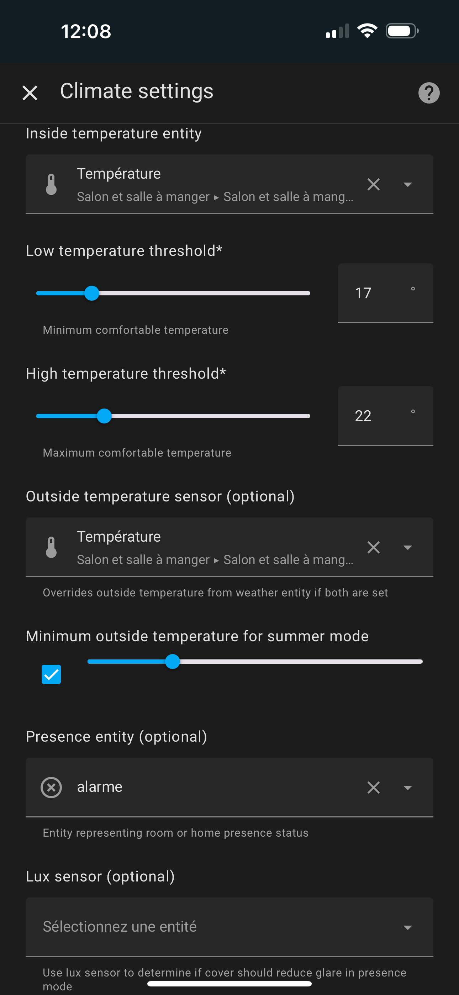This screenshot has width=459, height=995.
Task: Click the High temperature threshold slider handle
Action: (104, 416)
